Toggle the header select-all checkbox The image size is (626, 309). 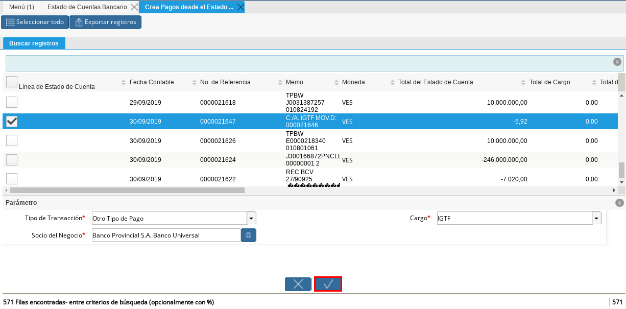[11, 82]
